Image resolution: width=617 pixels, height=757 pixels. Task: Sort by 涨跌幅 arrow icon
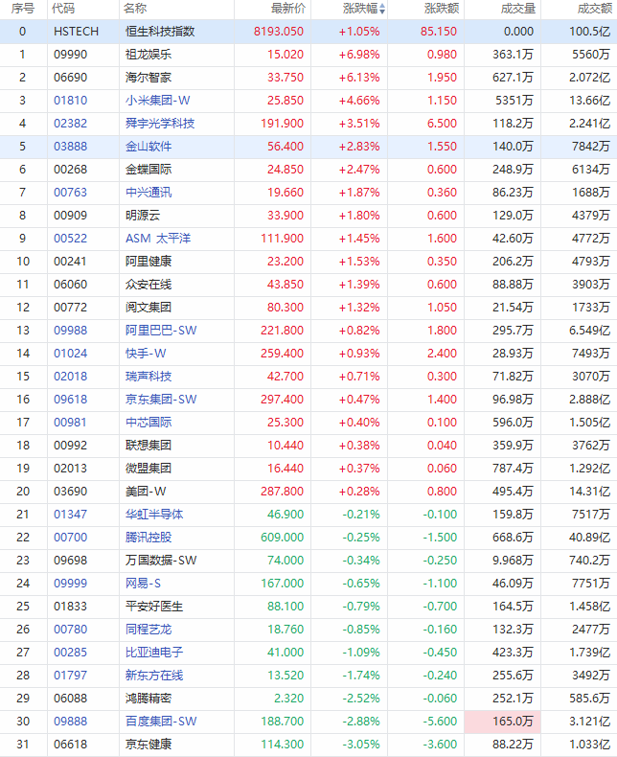pyautogui.click(x=382, y=9)
